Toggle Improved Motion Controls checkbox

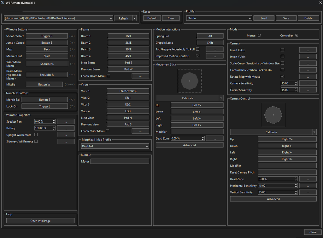(x=197, y=56)
